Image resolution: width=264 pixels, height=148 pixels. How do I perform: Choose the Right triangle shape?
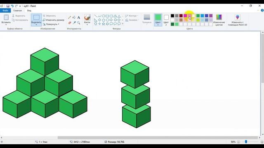(96, 20)
